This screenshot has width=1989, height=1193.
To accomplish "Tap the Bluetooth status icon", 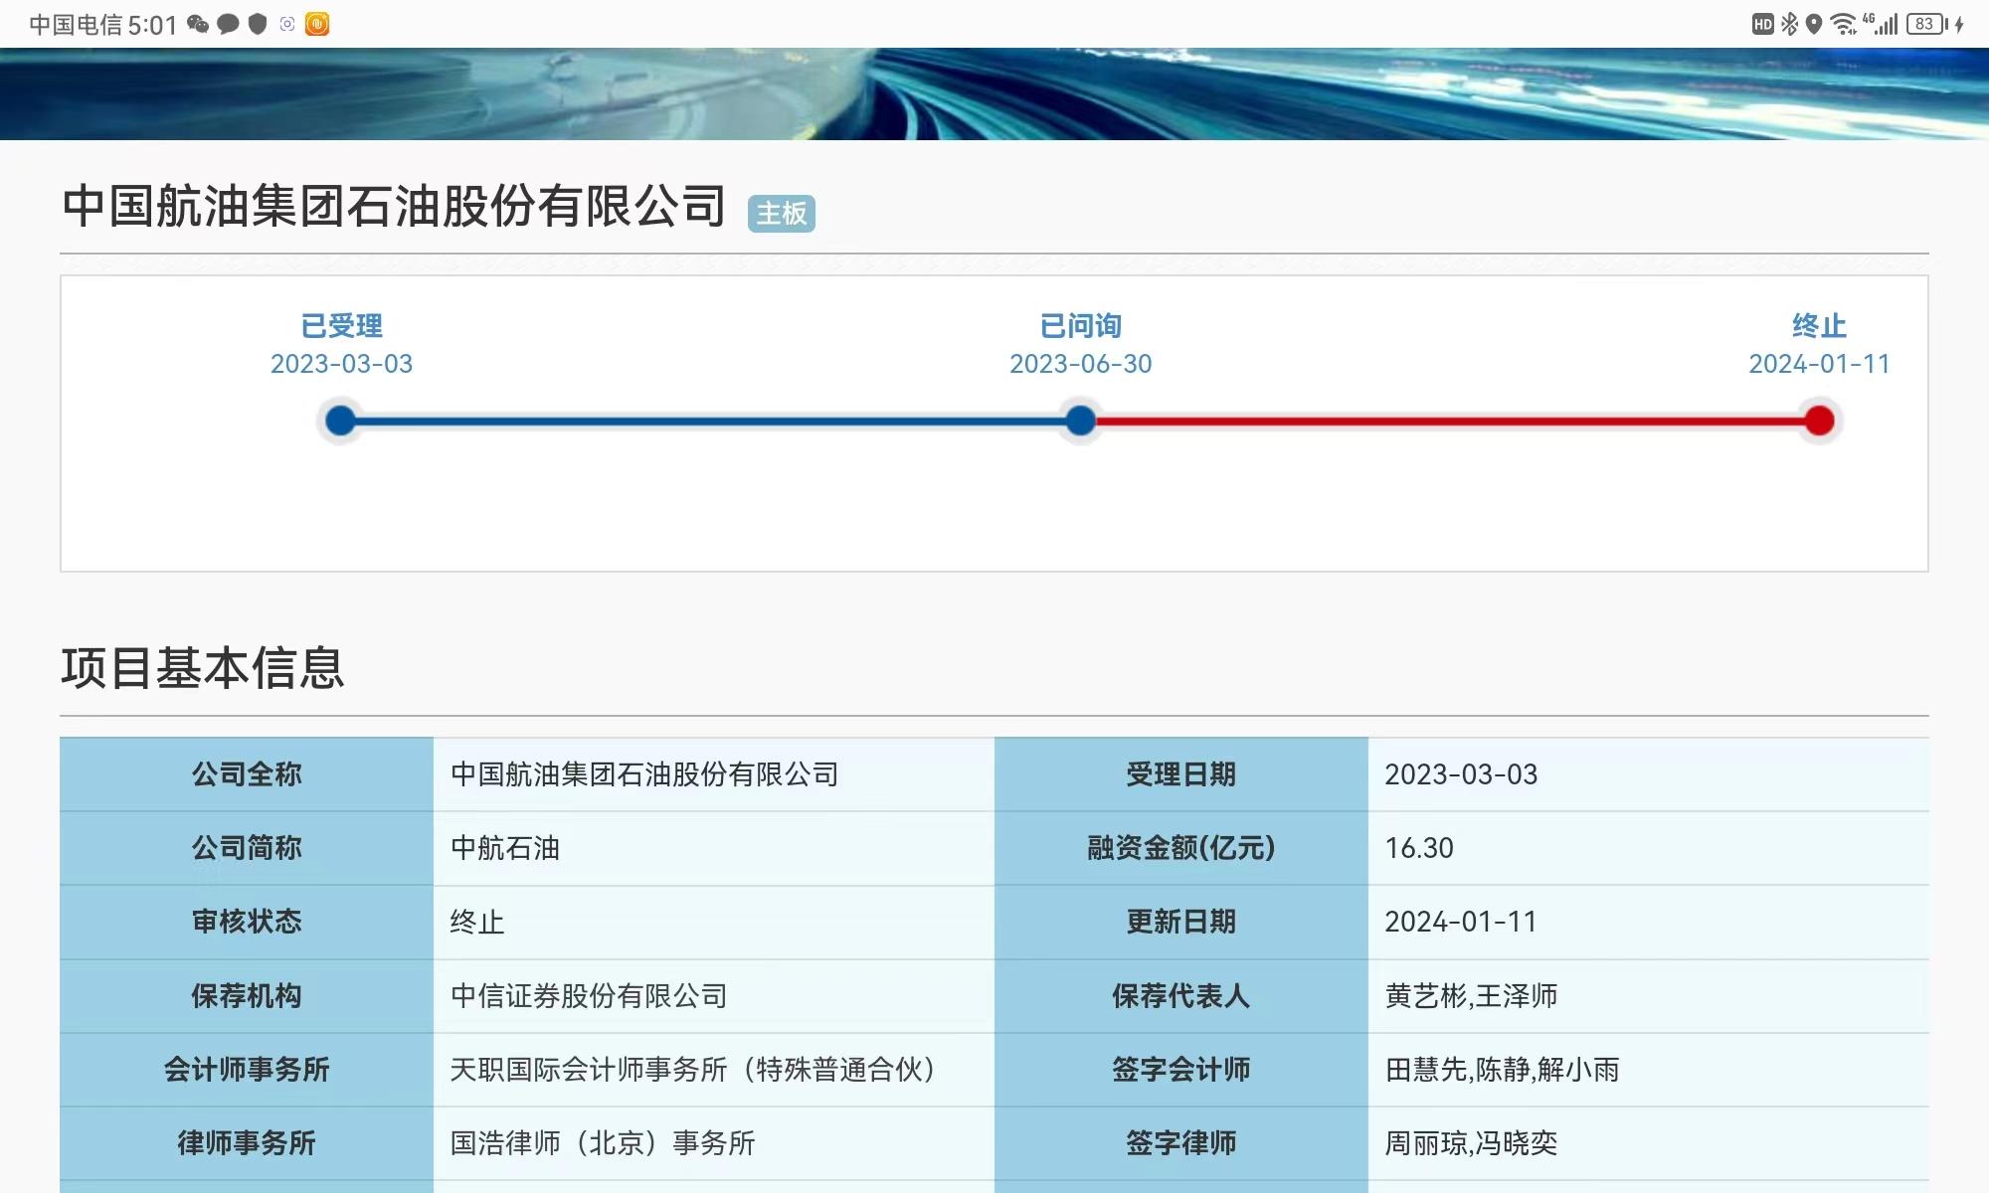I will point(1789,24).
